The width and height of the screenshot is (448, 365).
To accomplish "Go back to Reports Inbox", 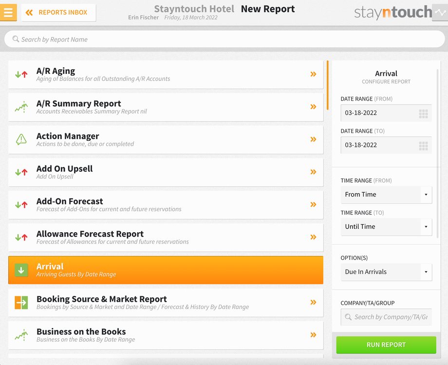I will [58, 12].
